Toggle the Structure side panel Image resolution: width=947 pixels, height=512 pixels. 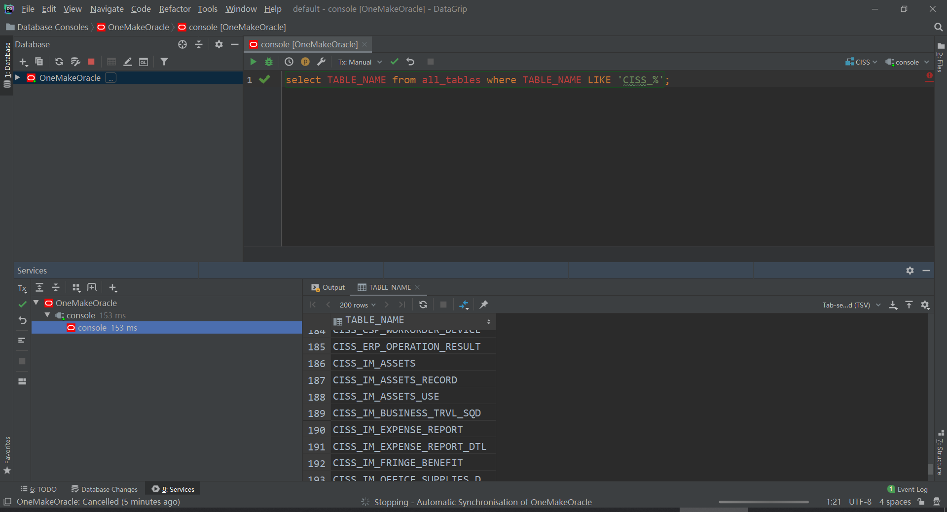pos(940,452)
